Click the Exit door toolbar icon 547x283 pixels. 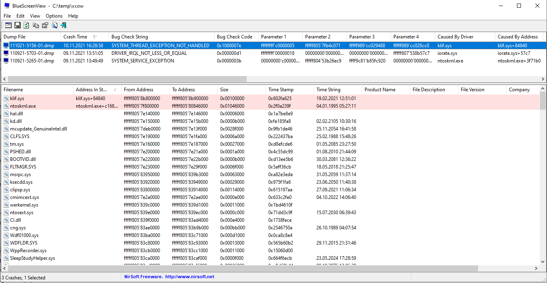click(63, 25)
